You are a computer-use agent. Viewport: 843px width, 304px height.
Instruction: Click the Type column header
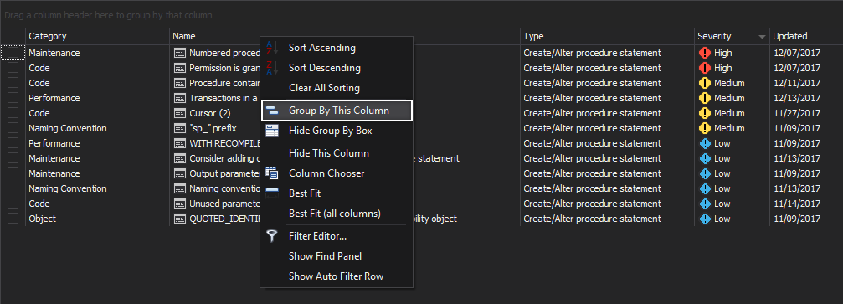tap(608, 36)
